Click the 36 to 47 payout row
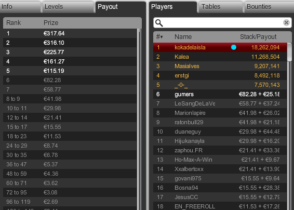294x210 pixels. click(70, 164)
